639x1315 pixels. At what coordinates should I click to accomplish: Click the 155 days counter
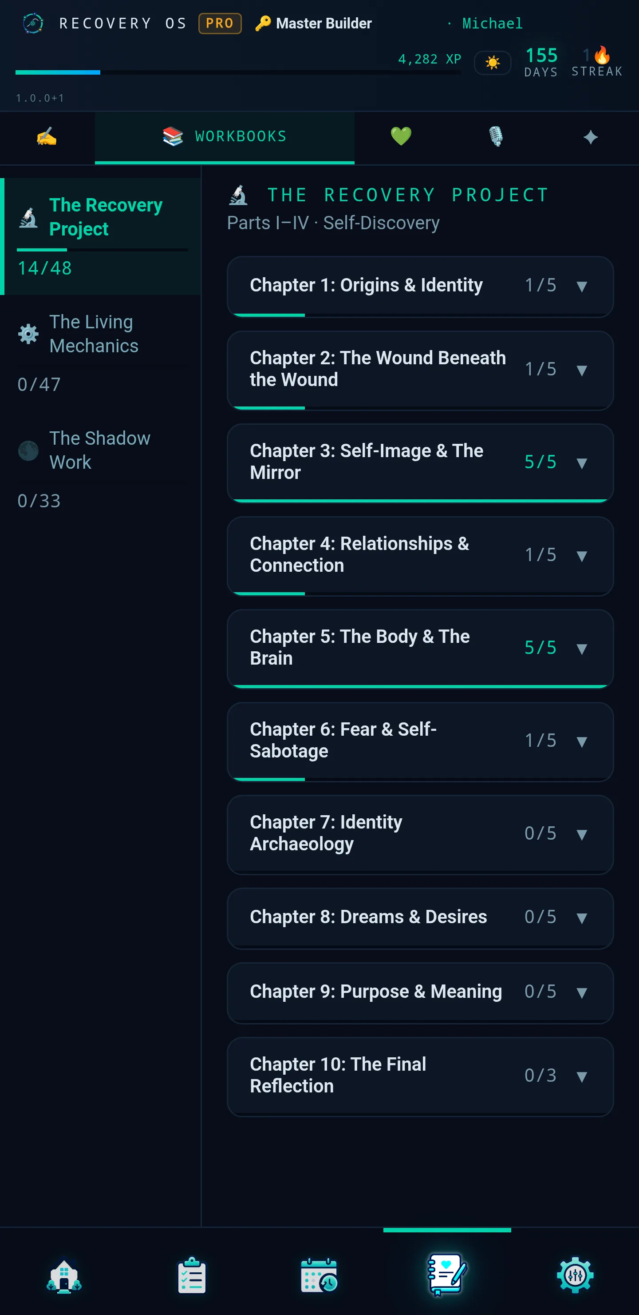pyautogui.click(x=541, y=62)
